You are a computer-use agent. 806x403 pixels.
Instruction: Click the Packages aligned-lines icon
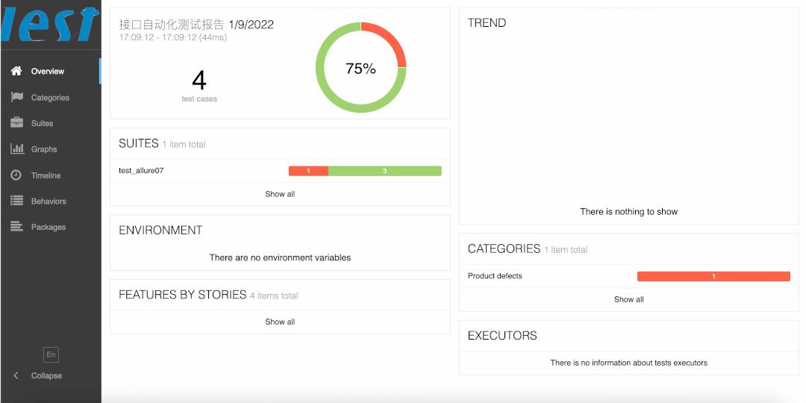coord(16,227)
